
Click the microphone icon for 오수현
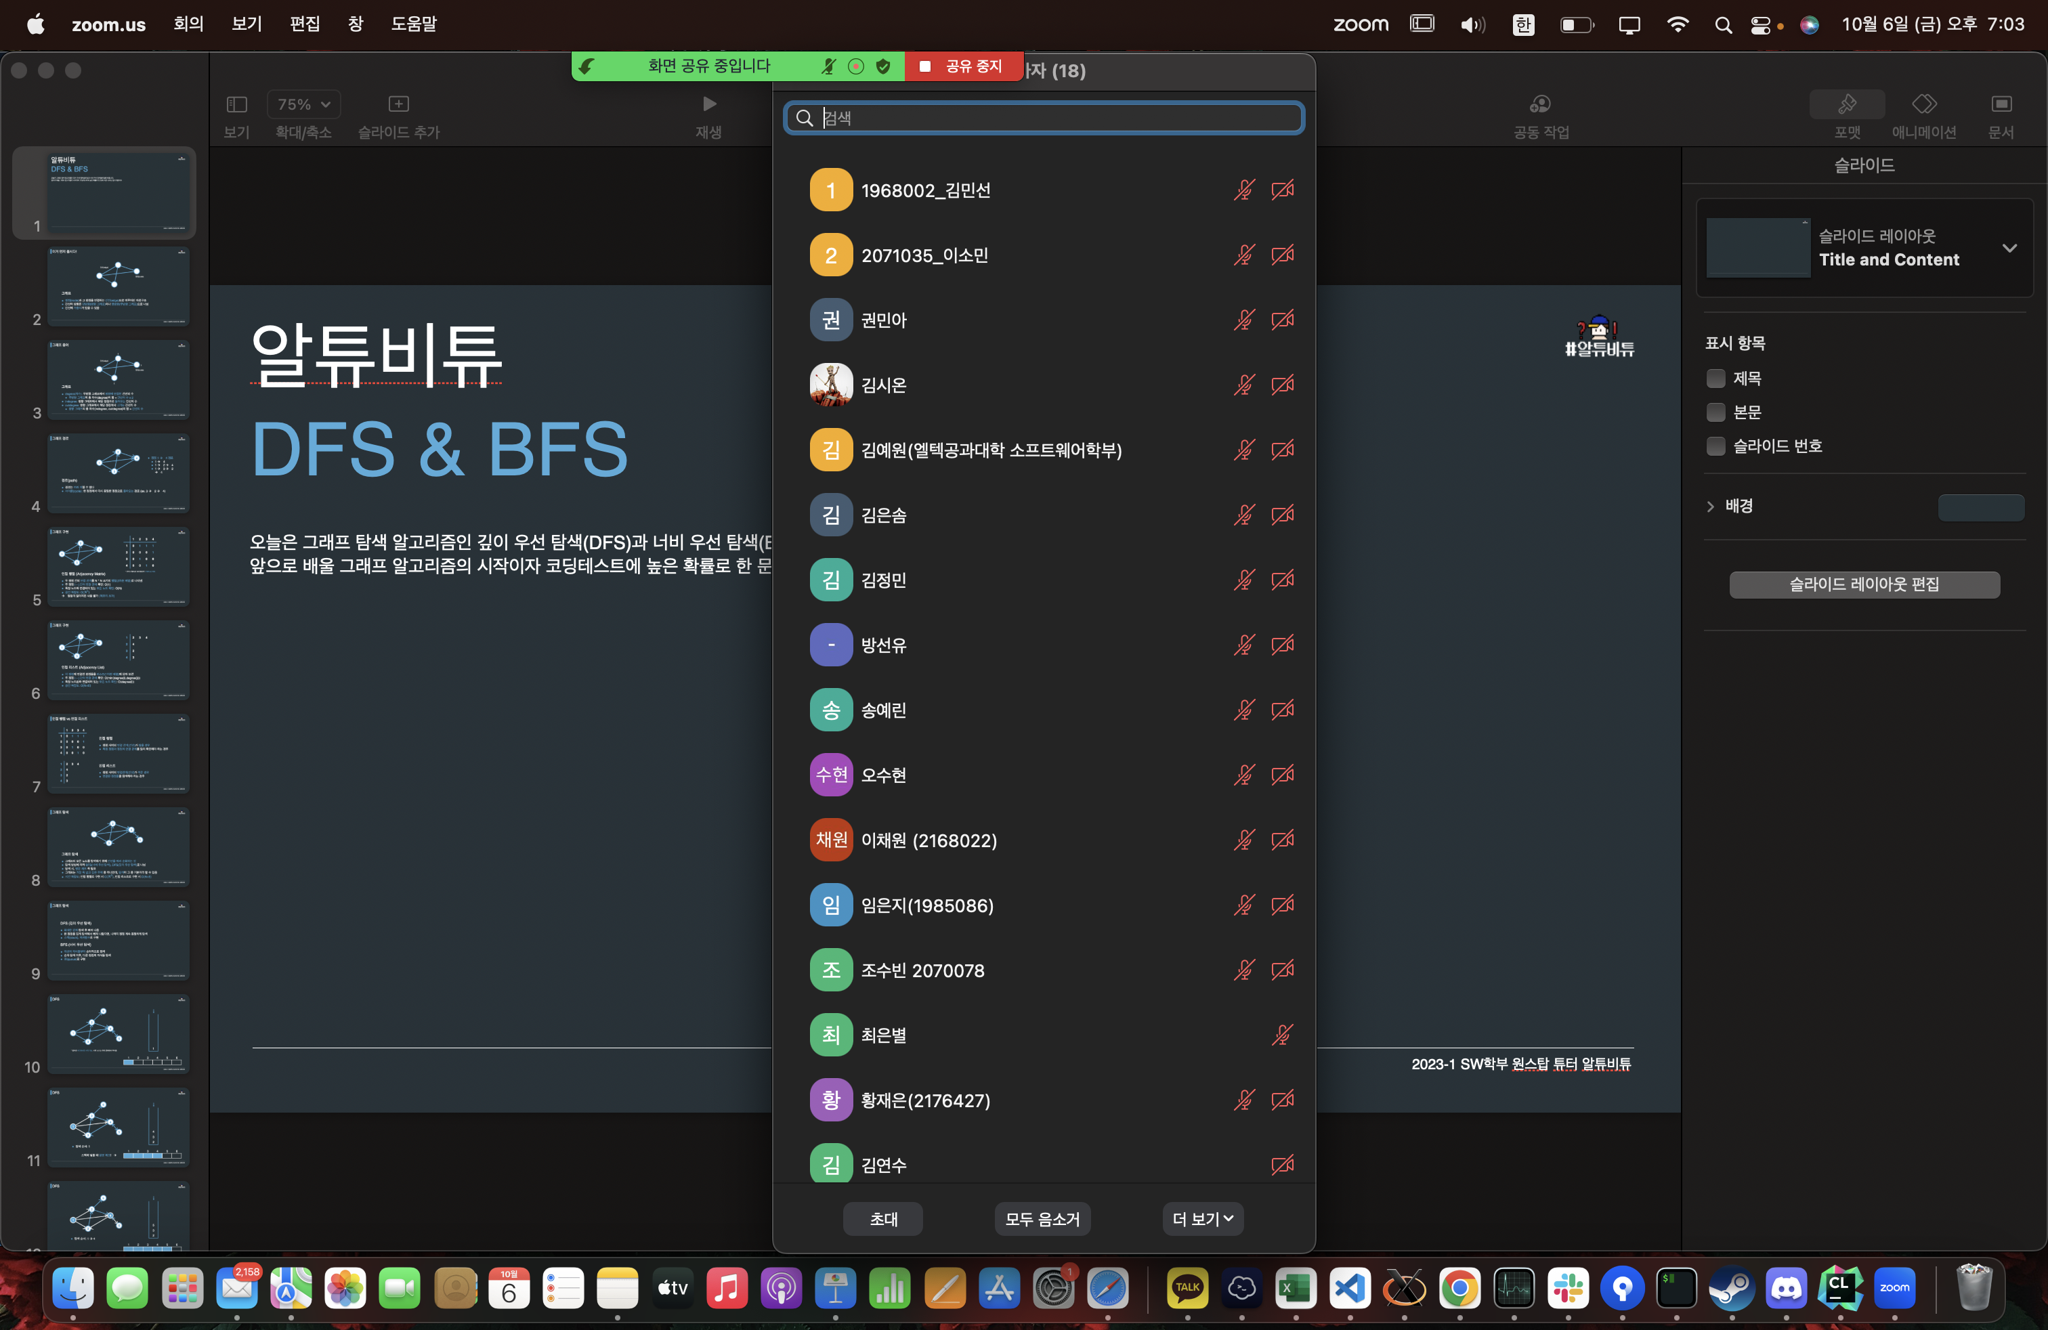tap(1244, 775)
